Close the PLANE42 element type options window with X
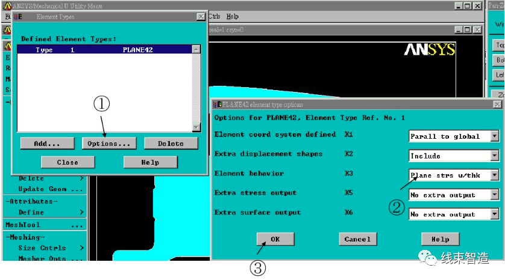The image size is (505, 280). click(x=497, y=105)
